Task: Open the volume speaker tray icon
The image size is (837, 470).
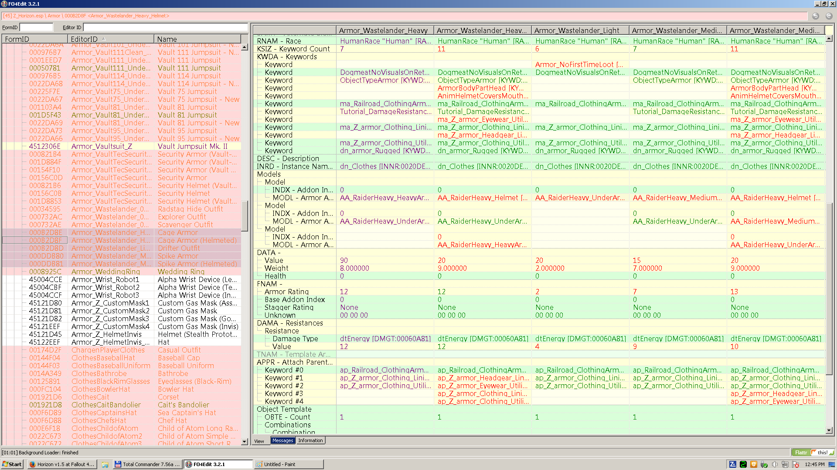Action: (775, 464)
